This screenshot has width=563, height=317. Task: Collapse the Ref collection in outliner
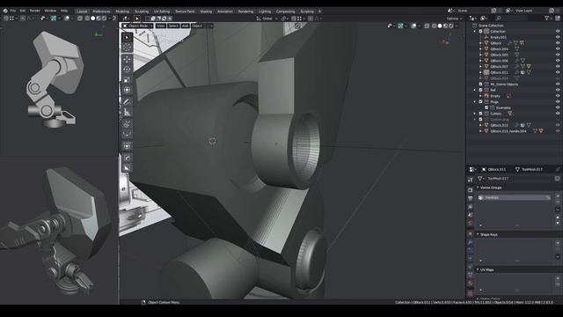click(x=475, y=90)
